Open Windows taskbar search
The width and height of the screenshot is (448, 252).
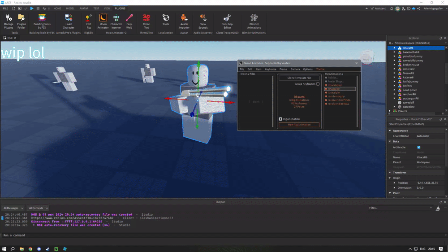click(x=13, y=249)
